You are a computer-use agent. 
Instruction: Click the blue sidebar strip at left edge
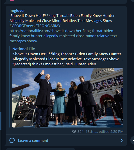(x=1, y=121)
